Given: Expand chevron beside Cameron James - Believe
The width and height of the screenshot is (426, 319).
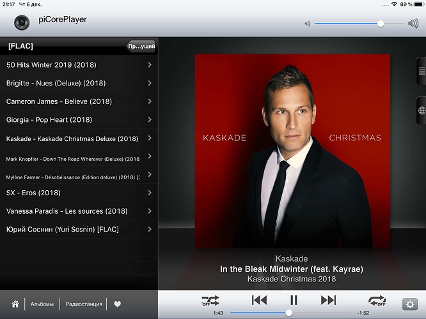Looking at the screenshot, I should [x=150, y=101].
